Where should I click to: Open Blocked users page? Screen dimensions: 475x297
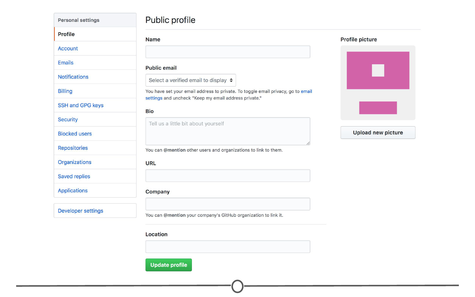click(x=75, y=134)
